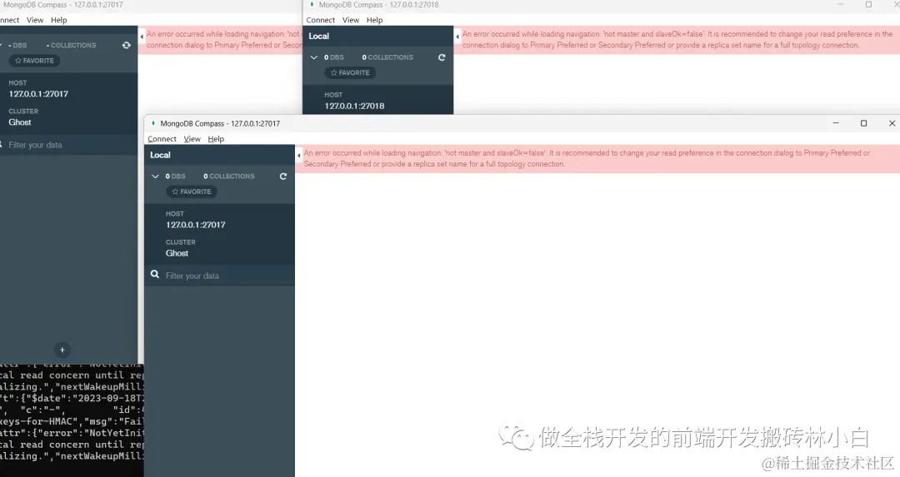Refresh databases in the 27018 Compass window
This screenshot has height=477, width=900.
(442, 57)
